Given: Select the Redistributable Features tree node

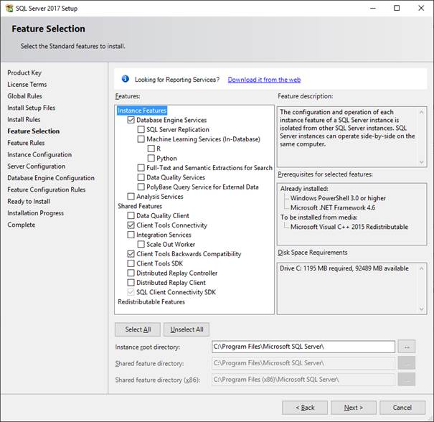Looking at the screenshot, I should point(151,302).
